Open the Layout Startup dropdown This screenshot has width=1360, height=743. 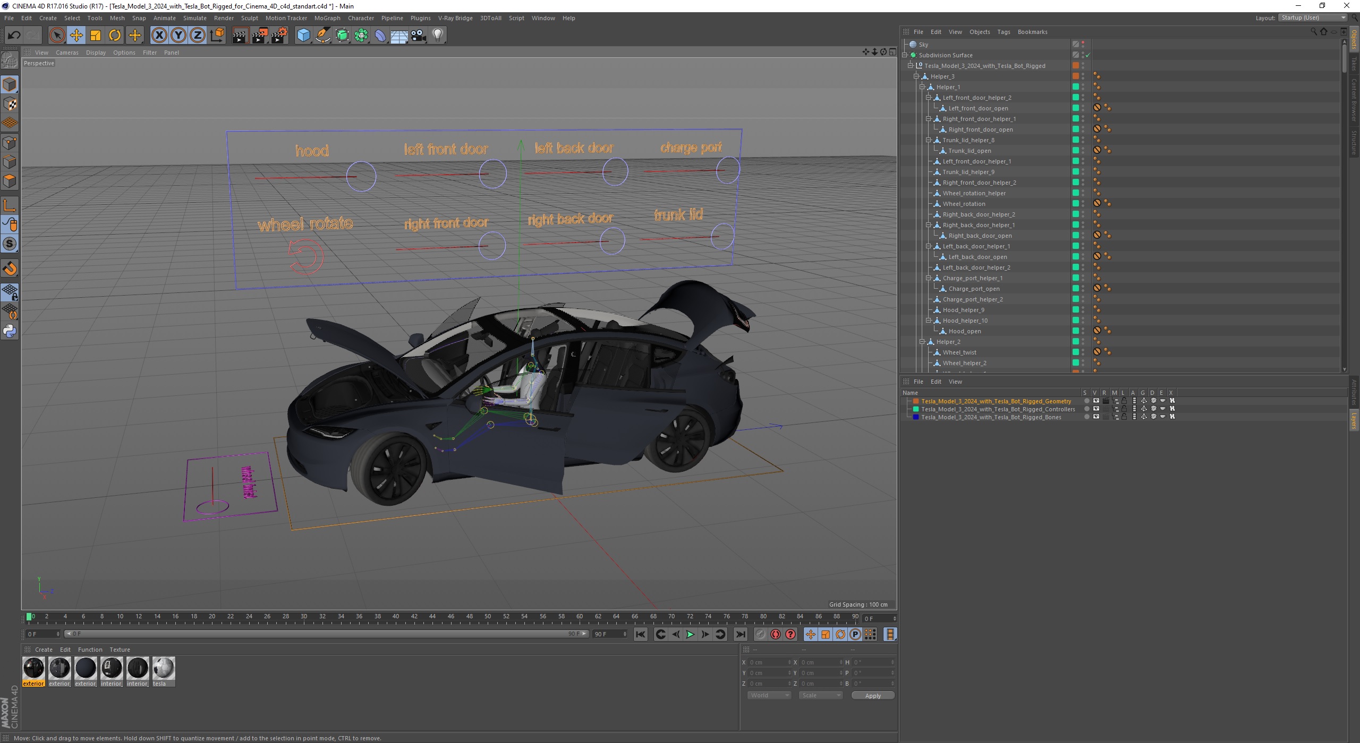click(x=1312, y=18)
